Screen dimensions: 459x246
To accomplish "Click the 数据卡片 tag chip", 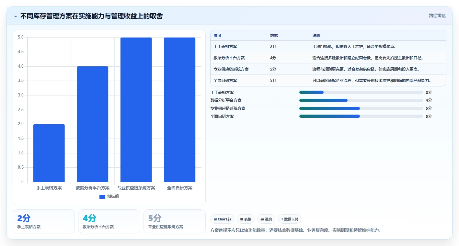I will click(290, 219).
